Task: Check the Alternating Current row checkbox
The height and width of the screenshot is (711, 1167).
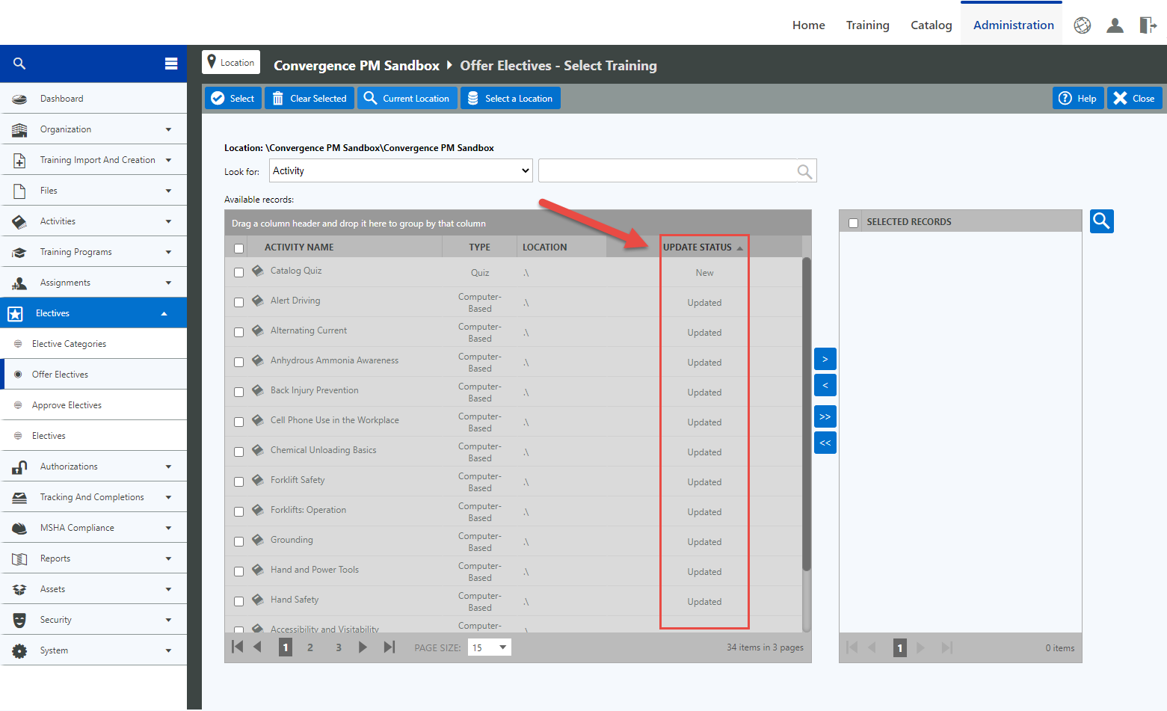Action: coord(238,332)
